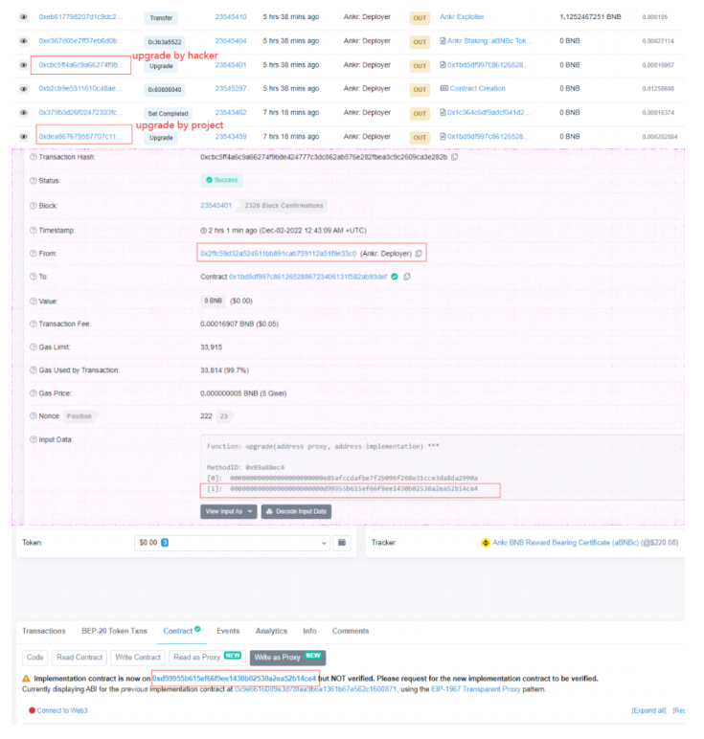
Task: Click the contract file icon before 0x1c364c6df9adcf041d2
Action: click(443, 112)
